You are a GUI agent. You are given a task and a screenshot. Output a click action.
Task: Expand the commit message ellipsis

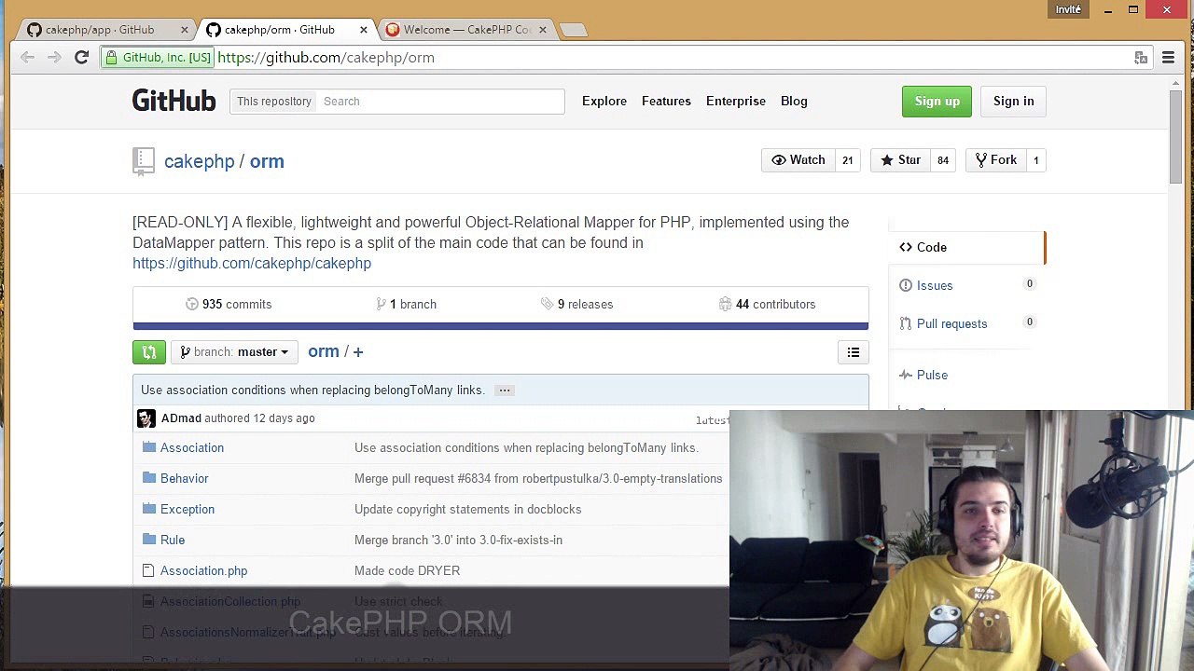click(x=504, y=390)
